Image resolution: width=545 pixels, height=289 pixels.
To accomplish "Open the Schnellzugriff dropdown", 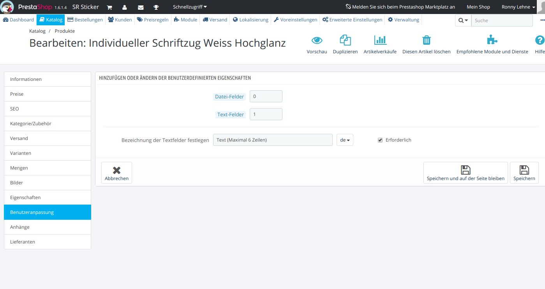I will coord(190,7).
